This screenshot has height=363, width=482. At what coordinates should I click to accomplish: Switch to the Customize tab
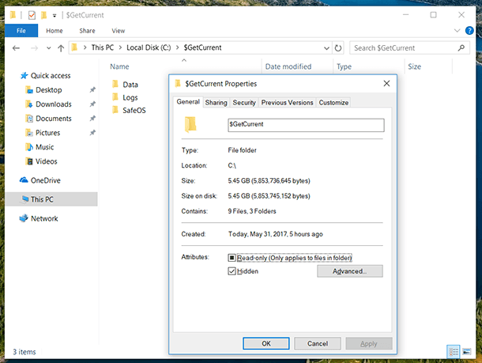[x=333, y=103]
